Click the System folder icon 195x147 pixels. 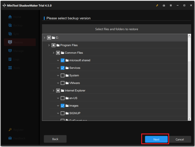(67, 75)
